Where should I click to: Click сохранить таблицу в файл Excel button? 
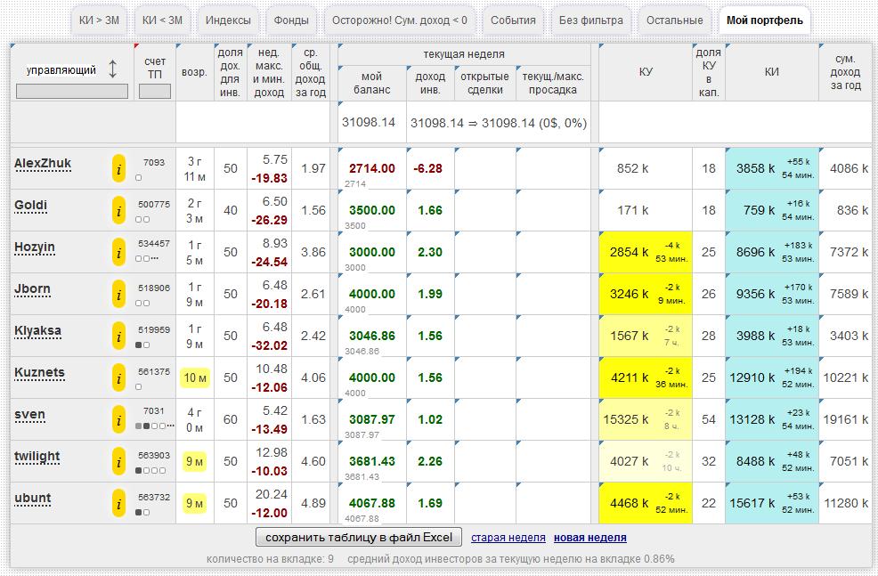click(358, 537)
